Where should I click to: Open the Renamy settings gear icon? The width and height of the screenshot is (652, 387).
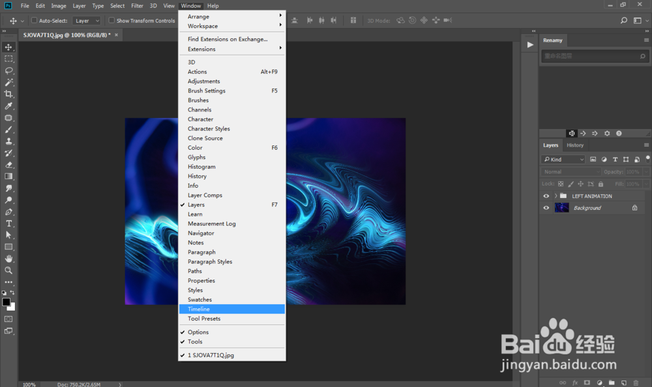pos(607,134)
